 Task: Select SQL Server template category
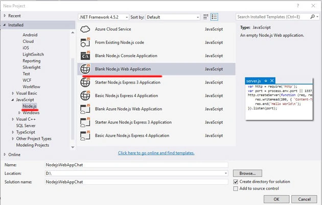26,125
